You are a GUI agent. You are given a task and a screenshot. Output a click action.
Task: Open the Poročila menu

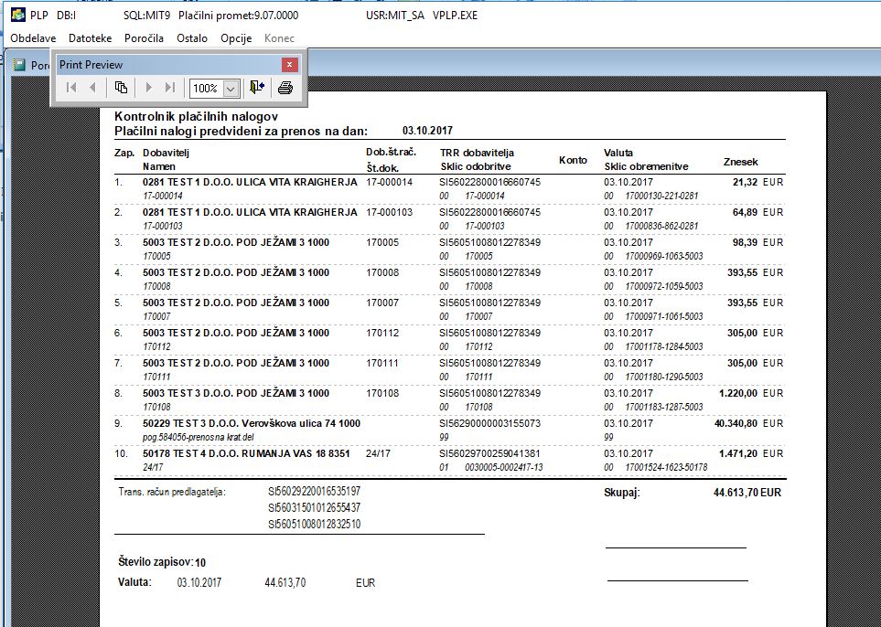pyautogui.click(x=144, y=38)
